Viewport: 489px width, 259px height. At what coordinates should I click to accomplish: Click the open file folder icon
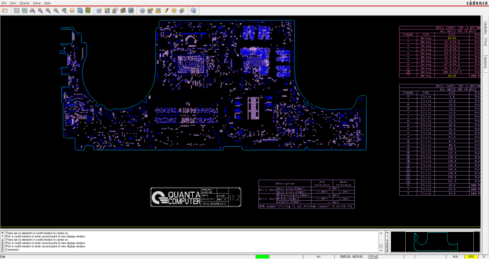[5, 11]
